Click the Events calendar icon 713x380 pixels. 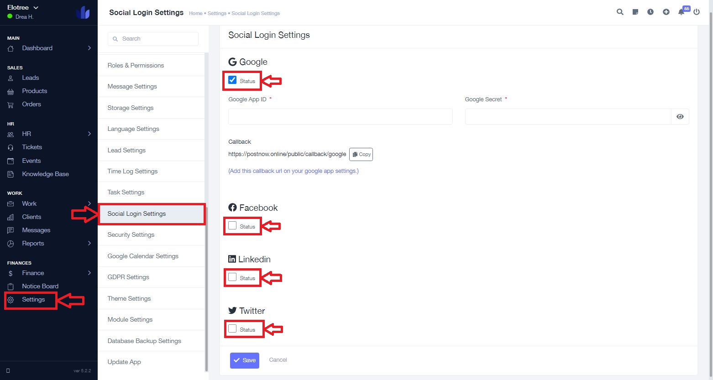(10, 161)
